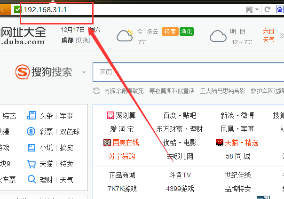Viewport: 284px width, 199px height.
Task: Click the 网址大全 duba.com logo
Action: pos(23,36)
